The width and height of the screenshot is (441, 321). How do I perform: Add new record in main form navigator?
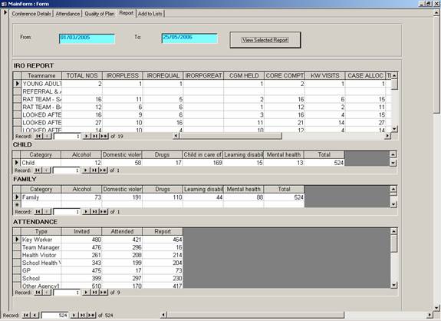[91, 315]
